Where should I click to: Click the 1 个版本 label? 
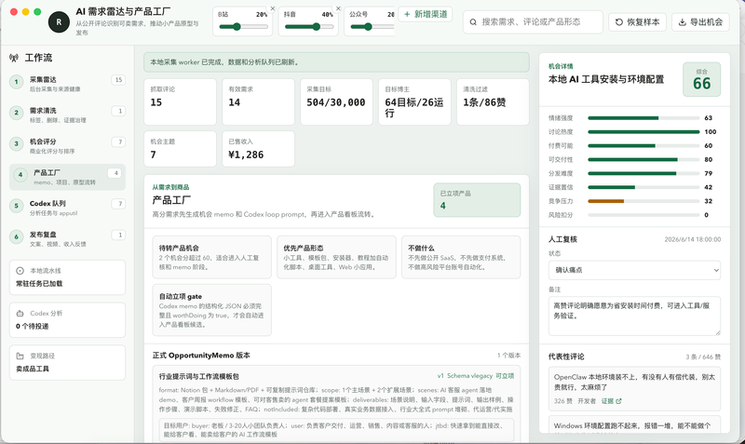click(508, 356)
